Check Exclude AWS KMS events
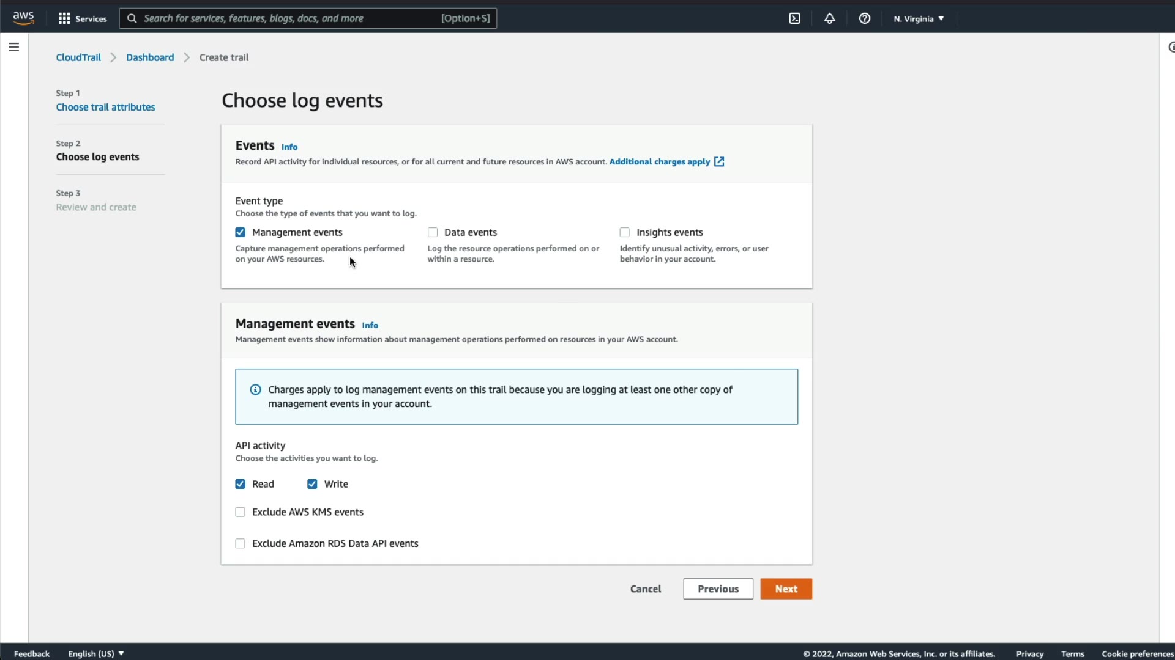The height and width of the screenshot is (660, 1175). (x=240, y=512)
